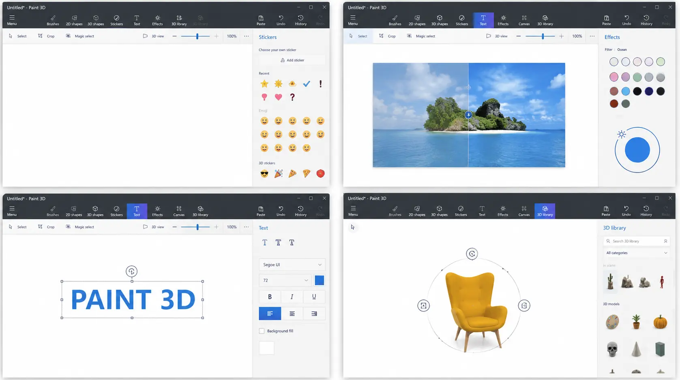
Task: Open 3D library in top-left Stickers window
Action: pos(179,20)
